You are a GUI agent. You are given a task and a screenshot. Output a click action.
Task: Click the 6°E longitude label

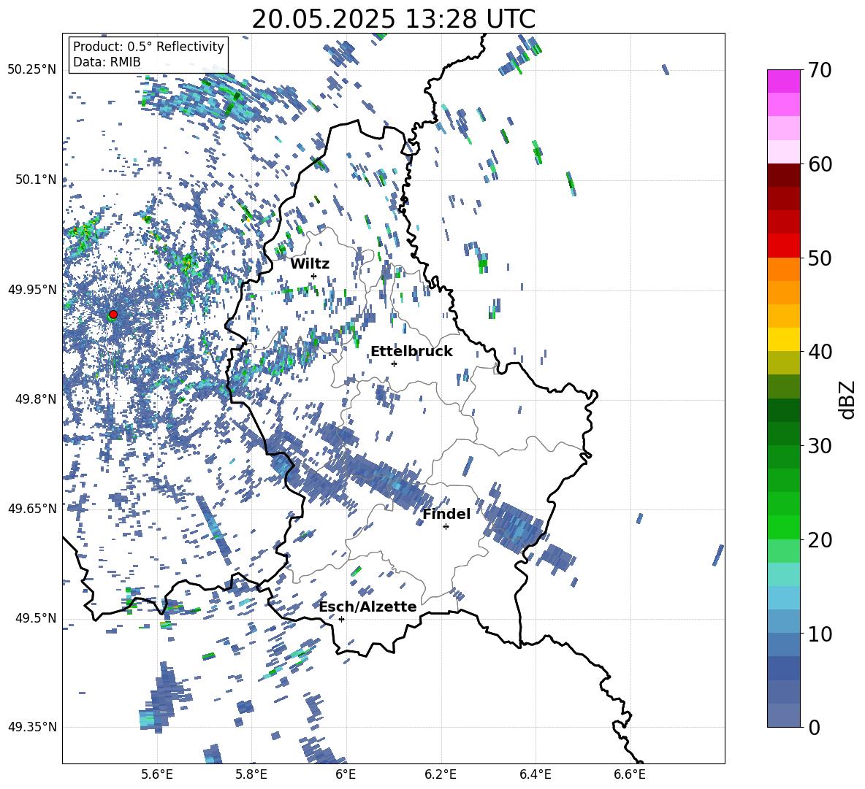[346, 774]
